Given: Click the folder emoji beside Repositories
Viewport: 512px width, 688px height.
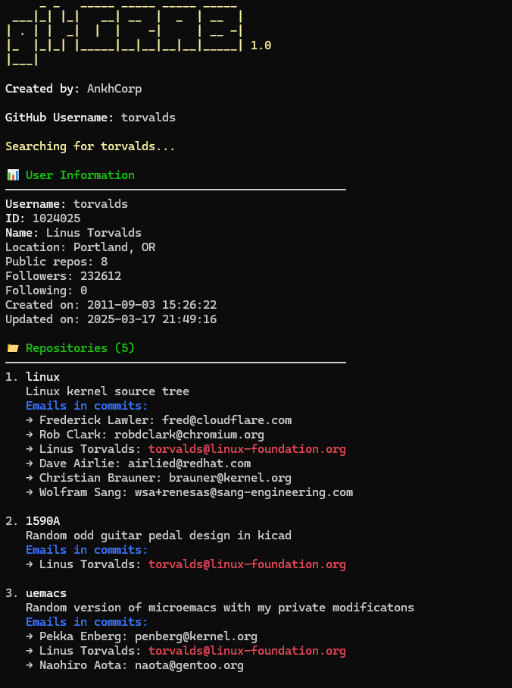Looking at the screenshot, I should [13, 348].
